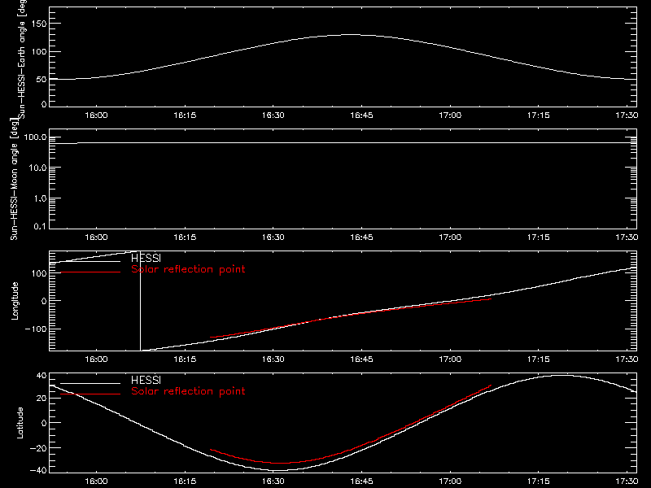Click 17:15 label below Latitude plot
Screen dimensions: 651x488
click(539, 481)
